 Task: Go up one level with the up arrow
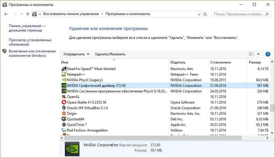click(x=27, y=14)
